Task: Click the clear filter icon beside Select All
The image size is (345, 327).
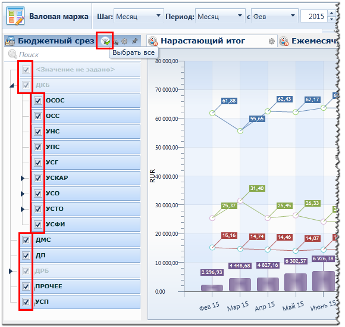Action: pyautogui.click(x=116, y=41)
